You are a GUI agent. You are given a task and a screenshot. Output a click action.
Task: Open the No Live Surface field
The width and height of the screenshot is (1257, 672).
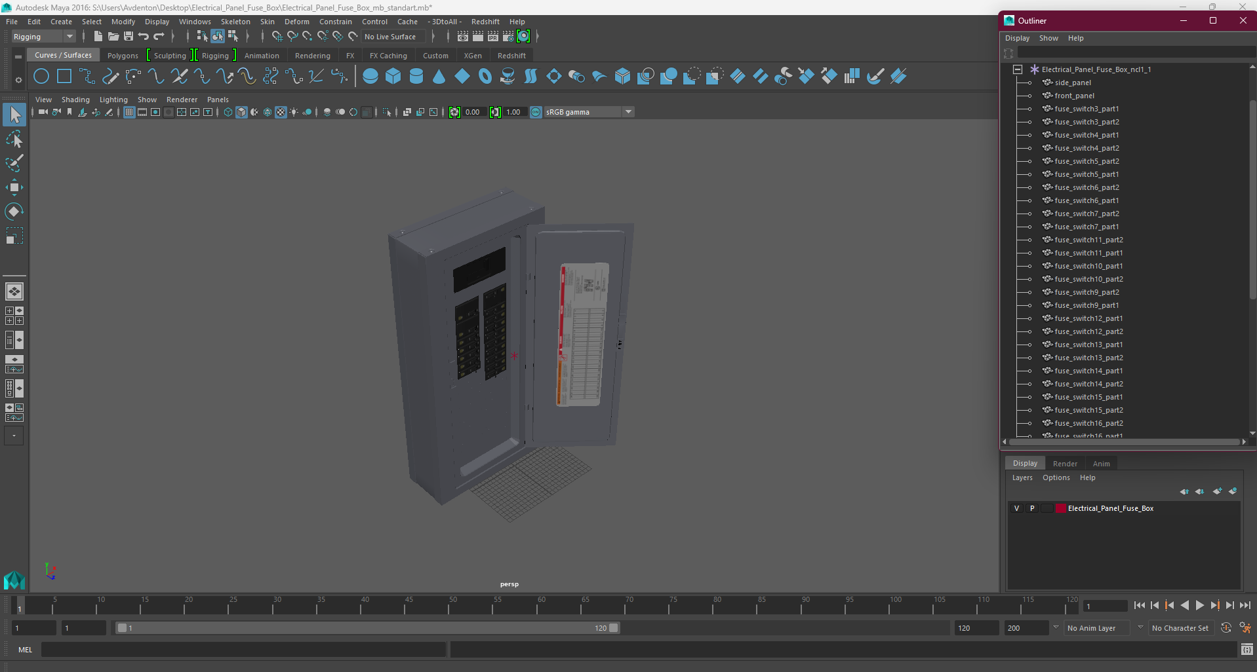[x=393, y=37]
